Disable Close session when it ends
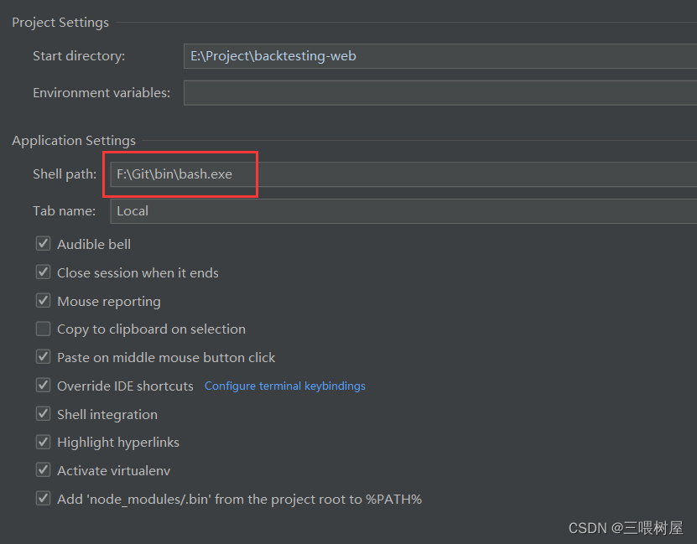The image size is (697, 544). pyautogui.click(x=43, y=272)
